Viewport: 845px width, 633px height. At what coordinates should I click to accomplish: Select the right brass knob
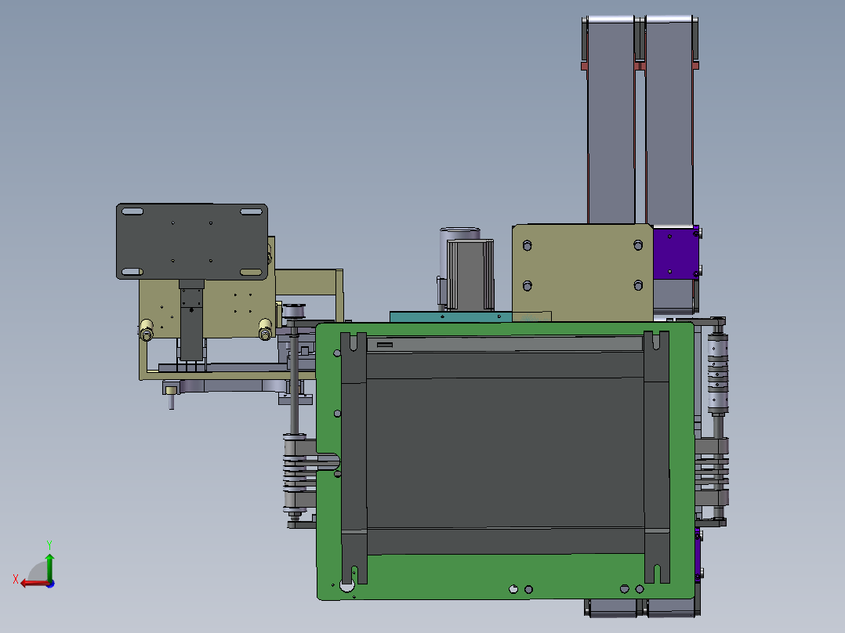pyautogui.click(x=265, y=329)
